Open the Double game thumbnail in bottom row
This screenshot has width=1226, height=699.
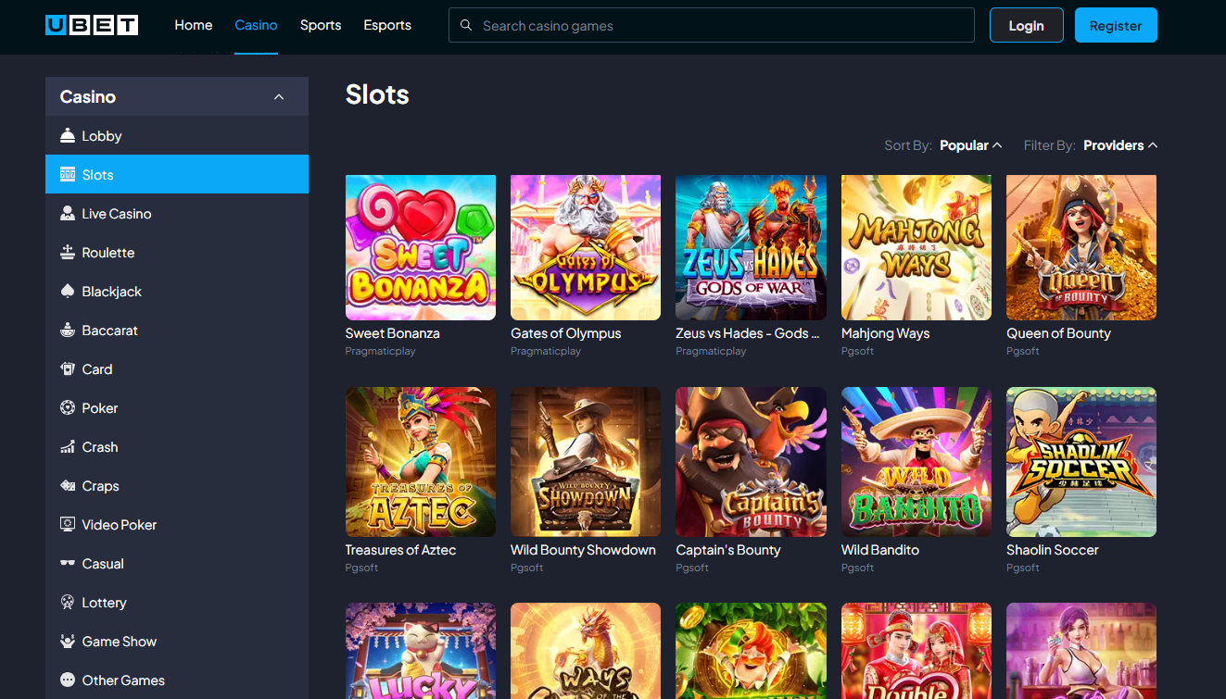click(x=916, y=651)
